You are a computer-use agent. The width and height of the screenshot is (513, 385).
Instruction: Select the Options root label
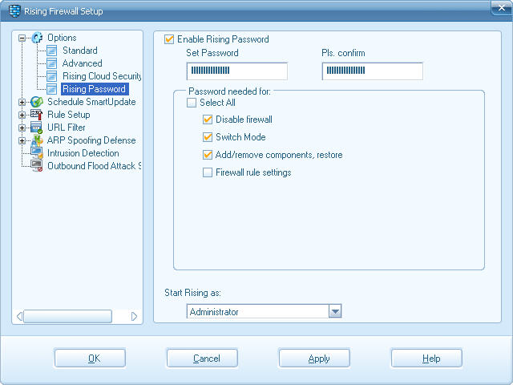click(62, 38)
